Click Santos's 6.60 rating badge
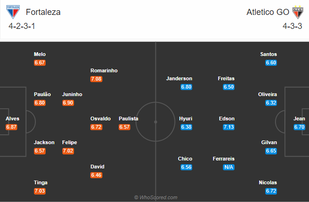309x202 pixels. click(x=271, y=63)
